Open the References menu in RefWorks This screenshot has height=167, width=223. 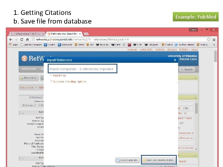(29, 69)
